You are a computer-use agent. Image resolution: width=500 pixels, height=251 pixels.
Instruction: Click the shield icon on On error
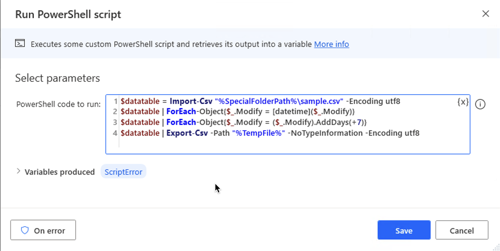point(25,230)
